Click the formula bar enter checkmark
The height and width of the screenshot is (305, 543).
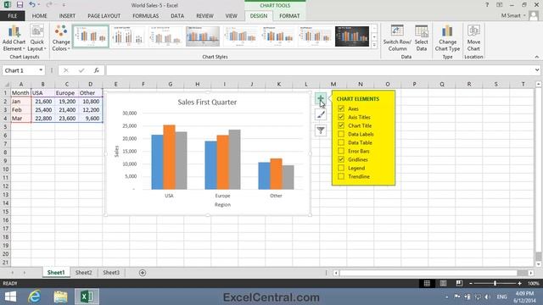coord(81,70)
